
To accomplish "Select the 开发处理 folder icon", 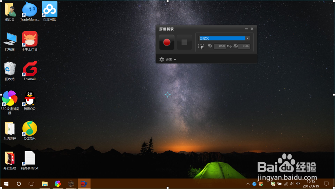I will tap(10, 160).
